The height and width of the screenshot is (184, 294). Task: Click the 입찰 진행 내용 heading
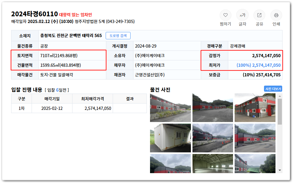point(26,90)
